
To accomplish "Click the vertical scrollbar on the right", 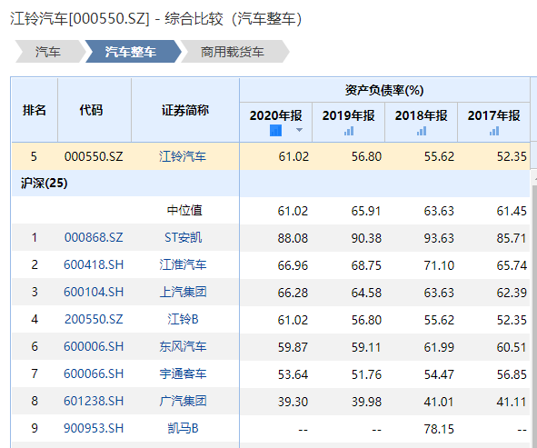I will pos(534,315).
